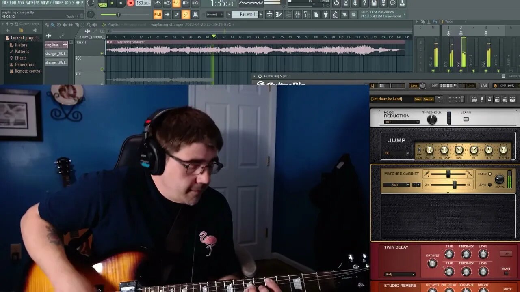Step preset with Guitar Rig up/down arrows
520x292 pixels.
pyautogui.click(x=439, y=99)
